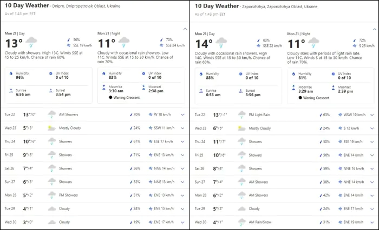Click the Dnipro Waning Crescent moon phase icon
Screen dimensions: 379x230
click(110, 98)
